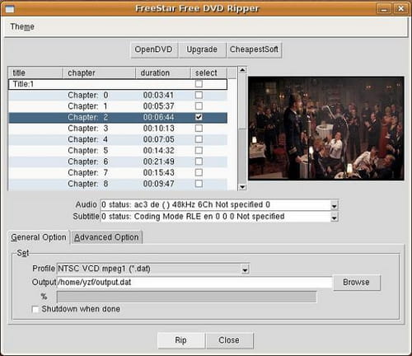Select the Chapter: 4 row
Image resolution: width=412 pixels, height=356 pixels.
coord(118,139)
